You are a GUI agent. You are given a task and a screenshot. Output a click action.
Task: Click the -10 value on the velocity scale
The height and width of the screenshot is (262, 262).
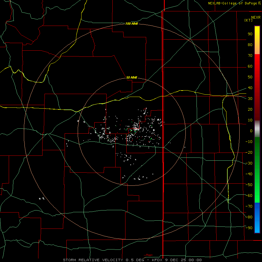tap(249, 142)
